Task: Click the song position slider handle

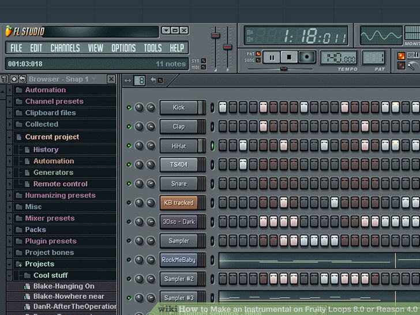Action: click(284, 69)
